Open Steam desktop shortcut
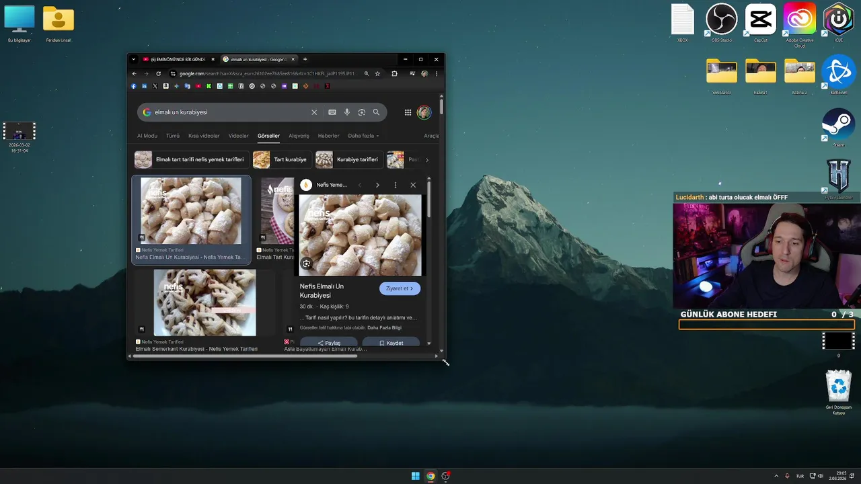The width and height of the screenshot is (861, 484). (838, 128)
